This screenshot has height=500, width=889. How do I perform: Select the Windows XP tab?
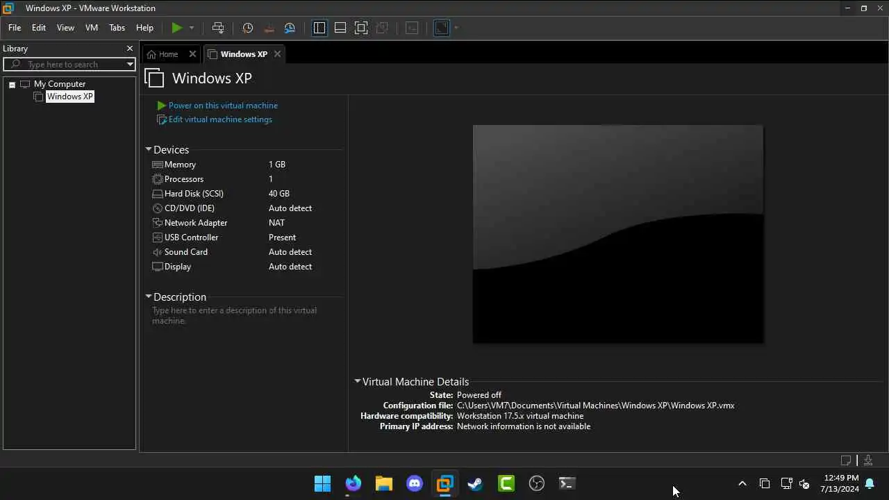pos(244,54)
